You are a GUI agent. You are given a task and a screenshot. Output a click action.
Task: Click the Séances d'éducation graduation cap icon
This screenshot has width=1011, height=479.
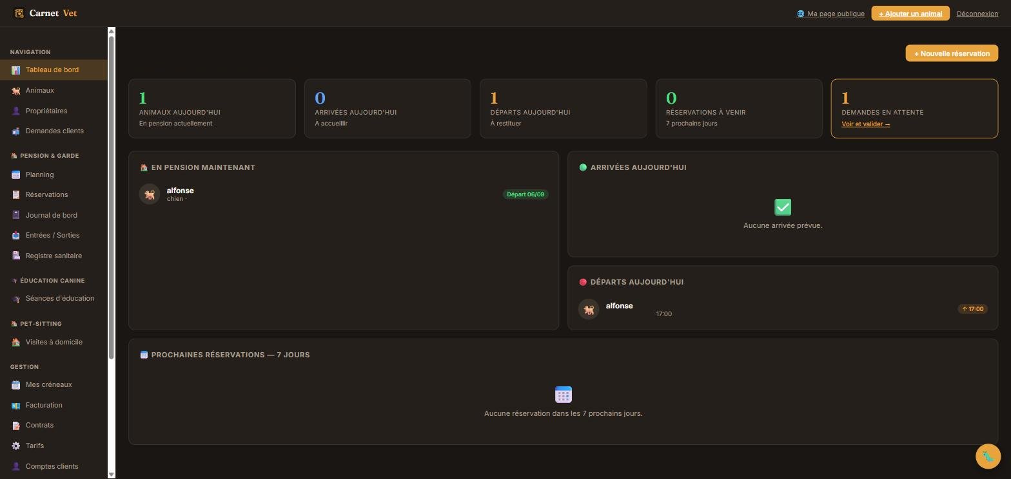[x=15, y=299]
